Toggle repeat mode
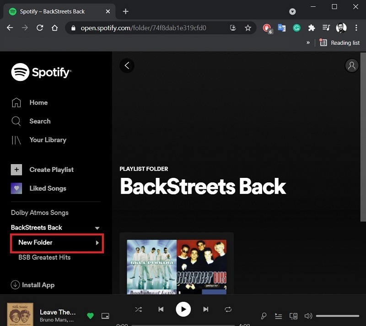 pos(228,309)
